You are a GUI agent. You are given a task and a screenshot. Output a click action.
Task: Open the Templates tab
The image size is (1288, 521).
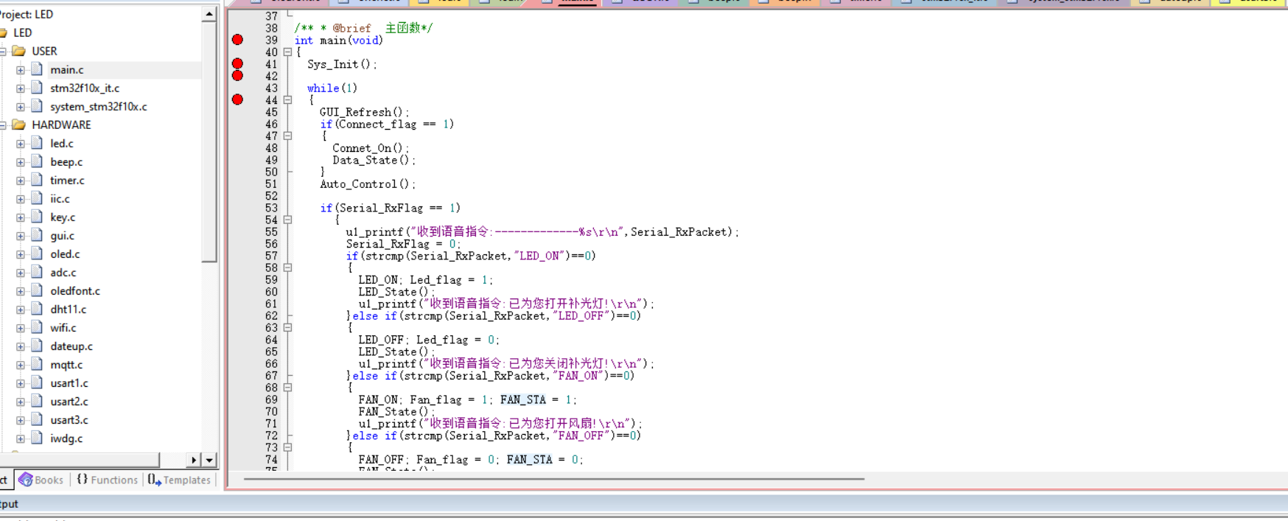click(x=179, y=480)
